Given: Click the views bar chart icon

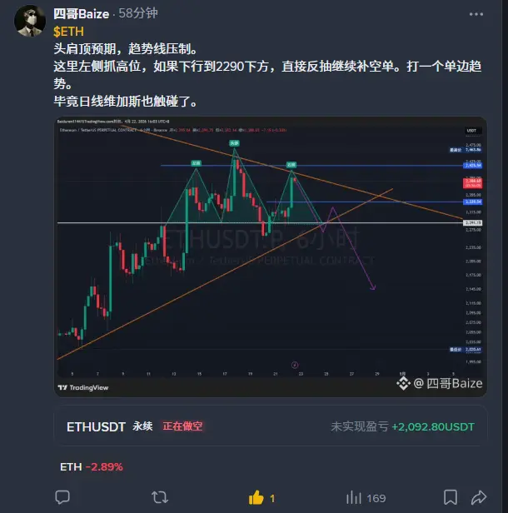Looking at the screenshot, I should [x=354, y=498].
